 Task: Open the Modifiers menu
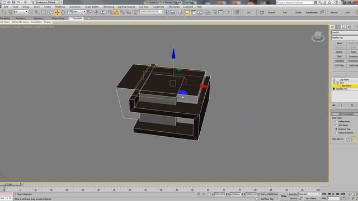pyautogui.click(x=60, y=7)
